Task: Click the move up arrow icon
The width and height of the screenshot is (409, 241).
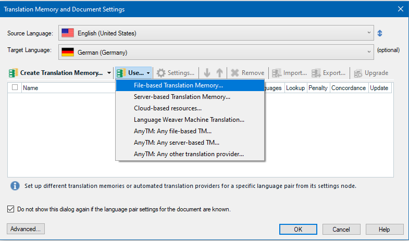Action: tap(220, 73)
